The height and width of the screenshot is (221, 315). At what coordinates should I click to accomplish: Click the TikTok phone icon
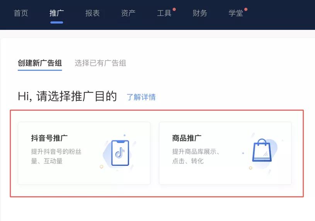pos(120,153)
